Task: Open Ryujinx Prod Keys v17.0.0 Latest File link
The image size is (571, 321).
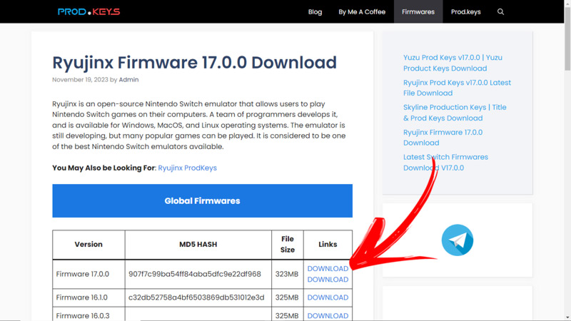Action: click(457, 88)
